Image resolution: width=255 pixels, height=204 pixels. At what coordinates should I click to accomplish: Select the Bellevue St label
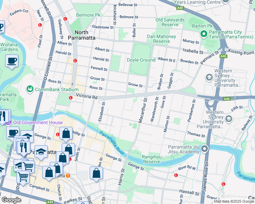128,5
